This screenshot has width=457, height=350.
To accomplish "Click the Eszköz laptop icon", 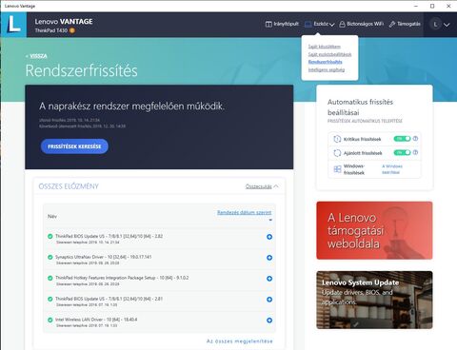I will [308, 24].
